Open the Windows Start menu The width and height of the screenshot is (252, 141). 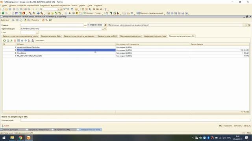tap(4, 137)
